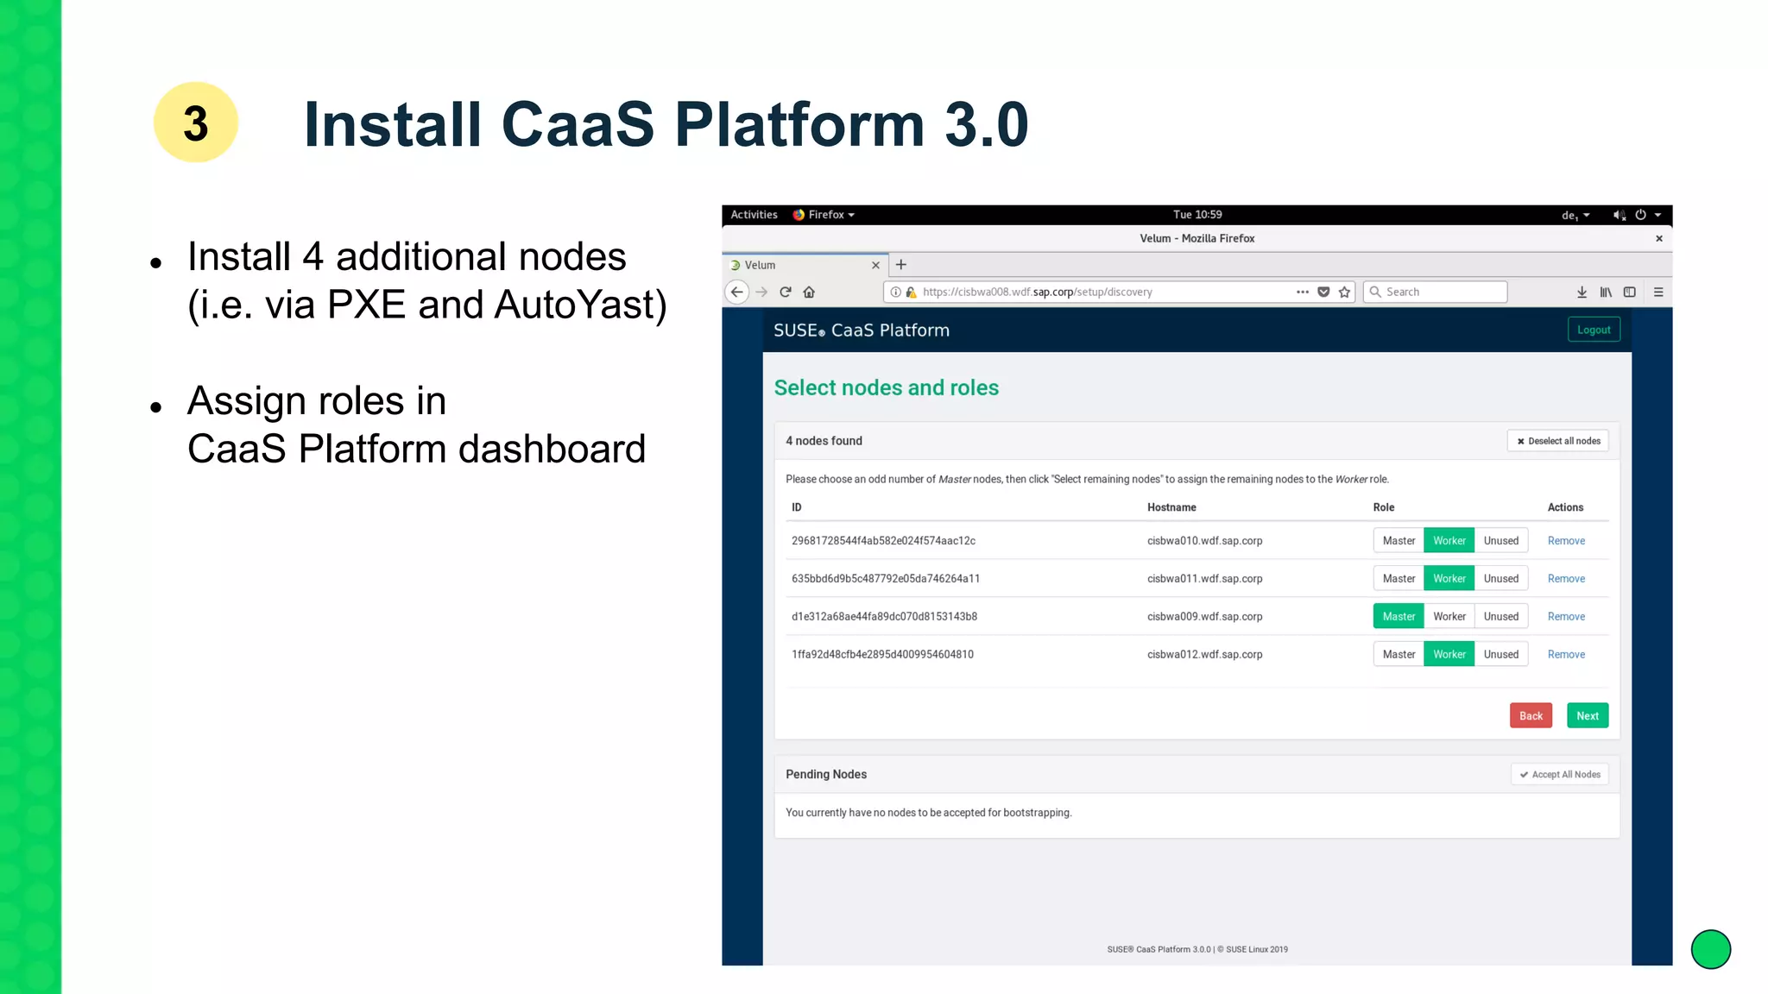
Task: Go to the Firefox home page icon
Action: click(809, 292)
